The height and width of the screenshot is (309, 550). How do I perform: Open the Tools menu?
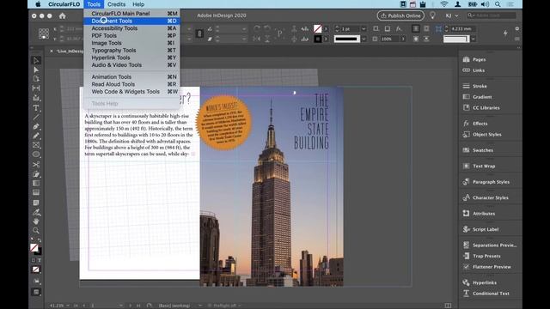point(94,4)
